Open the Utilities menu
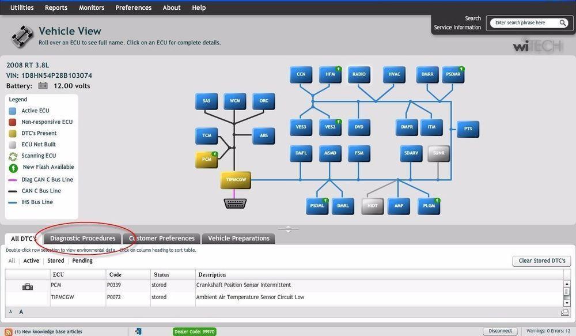 tap(22, 7)
